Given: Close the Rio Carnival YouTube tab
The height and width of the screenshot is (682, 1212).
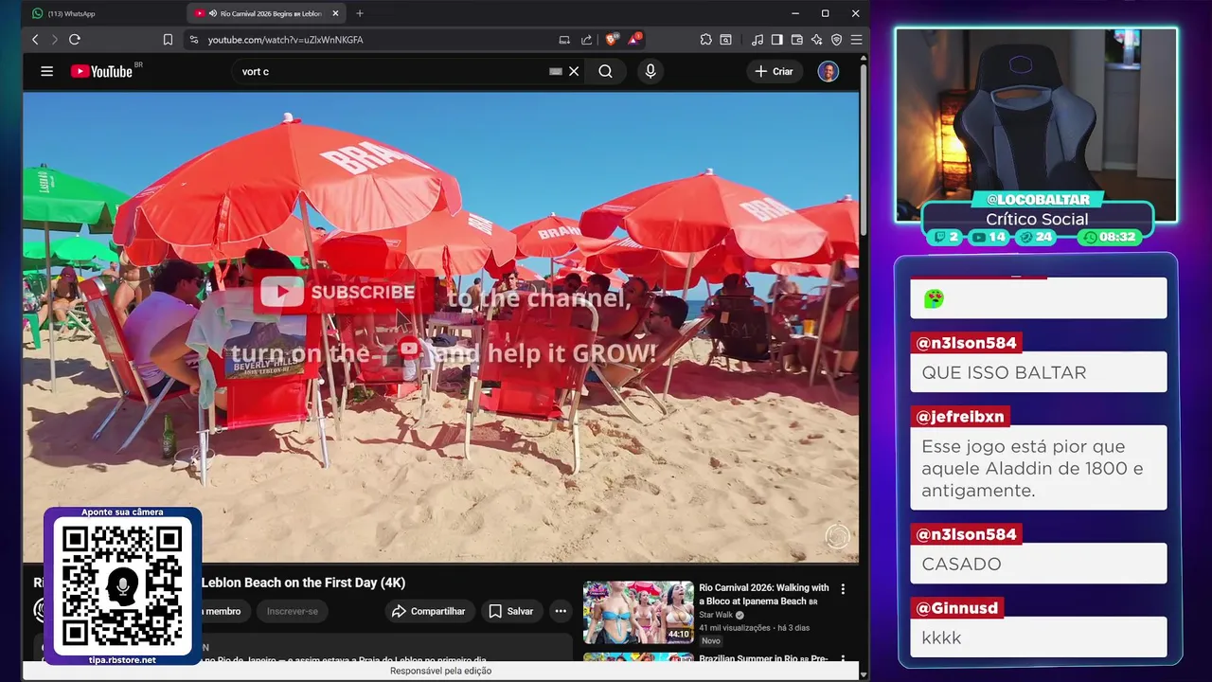Looking at the screenshot, I should pos(335,13).
